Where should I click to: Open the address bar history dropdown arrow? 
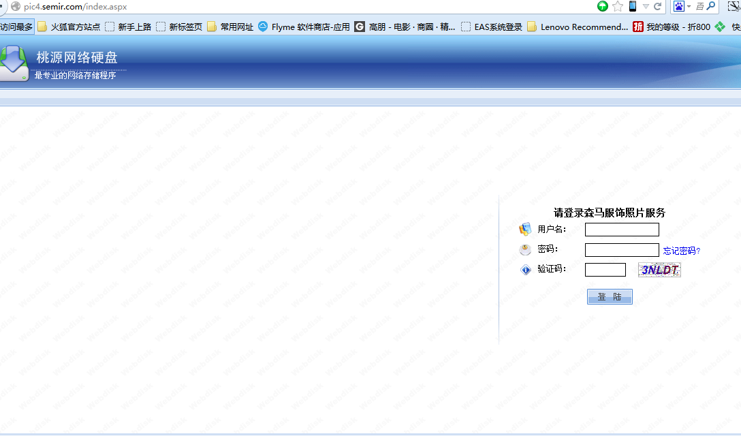[646, 7]
